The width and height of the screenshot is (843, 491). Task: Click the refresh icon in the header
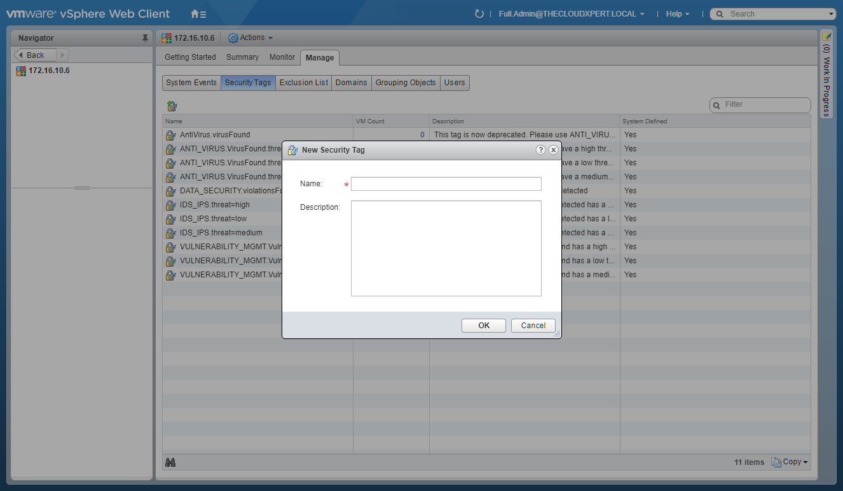(x=479, y=14)
